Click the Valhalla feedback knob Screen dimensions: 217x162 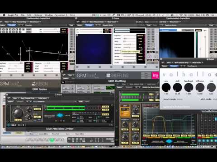(189, 87)
